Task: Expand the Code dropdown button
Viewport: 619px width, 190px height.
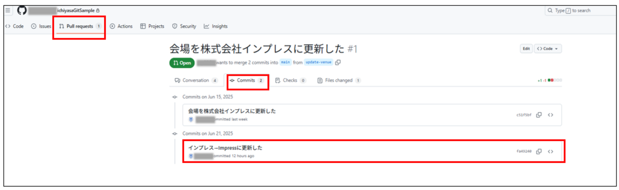Action: click(548, 49)
